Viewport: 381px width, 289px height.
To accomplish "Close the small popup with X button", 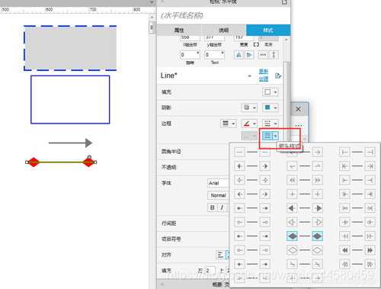I will [x=298, y=109].
